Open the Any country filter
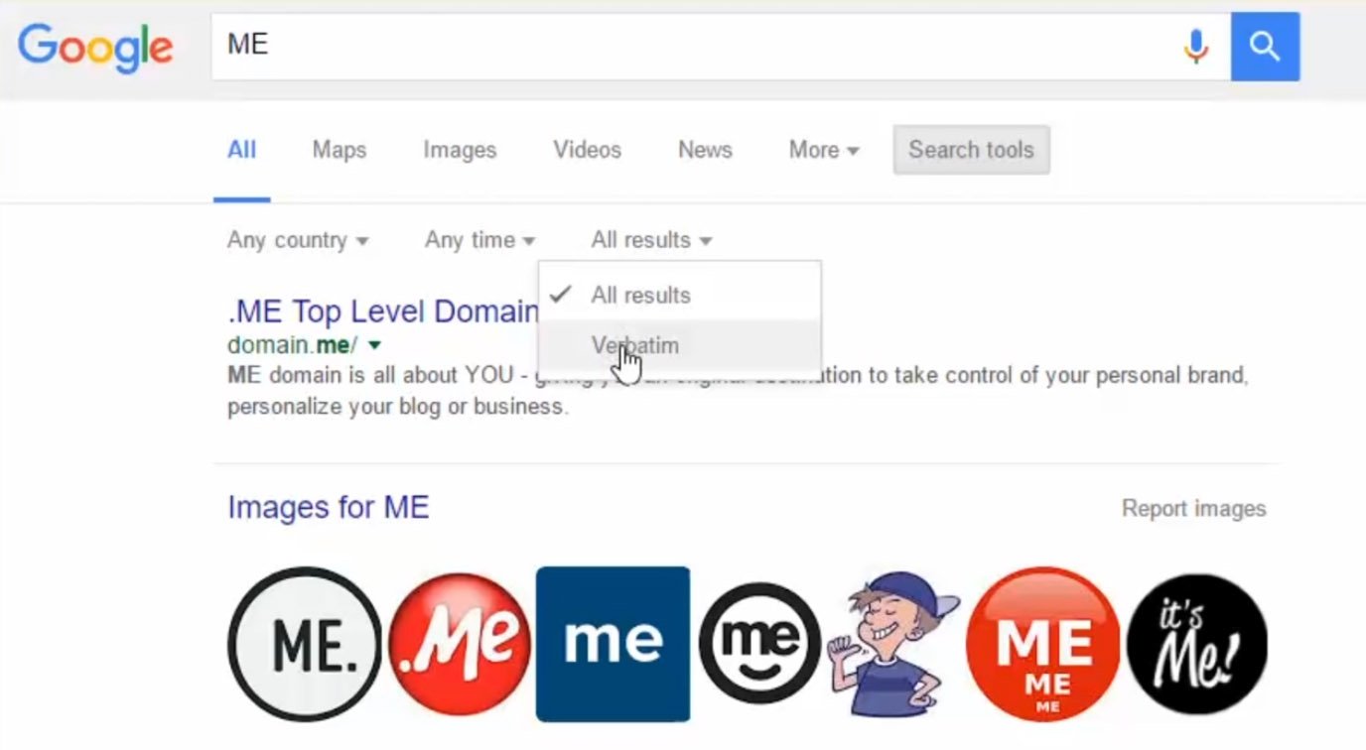Image resolution: width=1366 pixels, height=750 pixels. pyautogui.click(x=298, y=240)
